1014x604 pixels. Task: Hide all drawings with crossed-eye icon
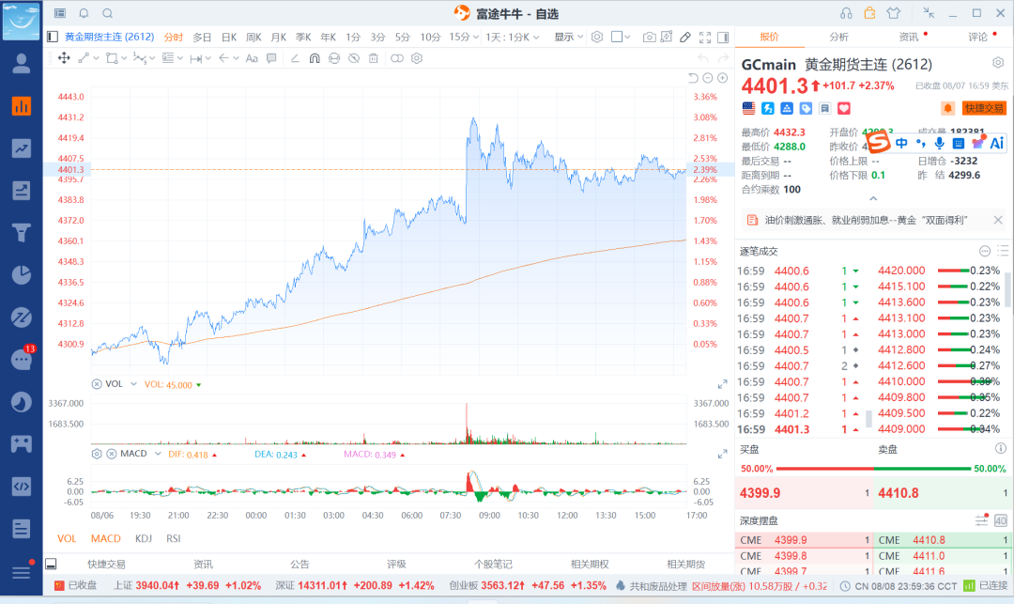click(x=354, y=58)
